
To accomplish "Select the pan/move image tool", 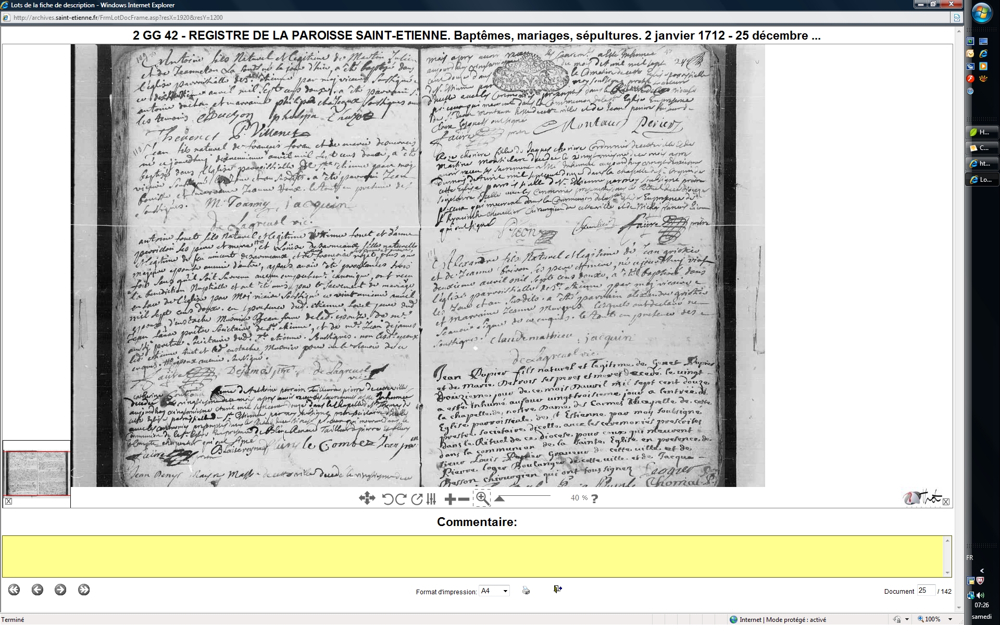I will click(x=367, y=498).
